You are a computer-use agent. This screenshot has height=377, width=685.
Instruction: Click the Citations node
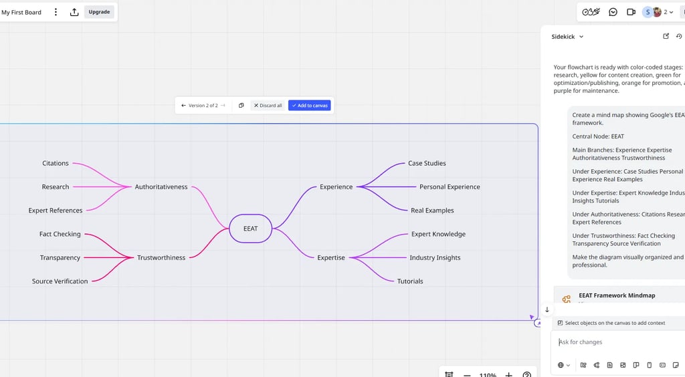[x=56, y=163]
